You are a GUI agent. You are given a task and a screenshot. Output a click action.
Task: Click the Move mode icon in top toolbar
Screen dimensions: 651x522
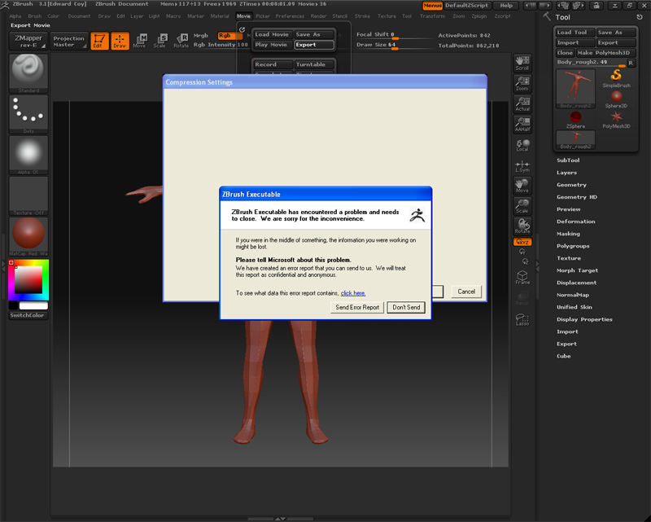tap(140, 41)
